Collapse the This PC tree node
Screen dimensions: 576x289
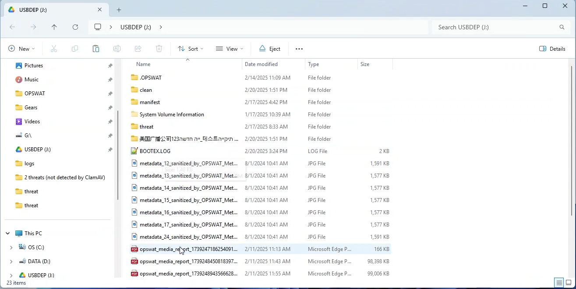tap(7, 233)
